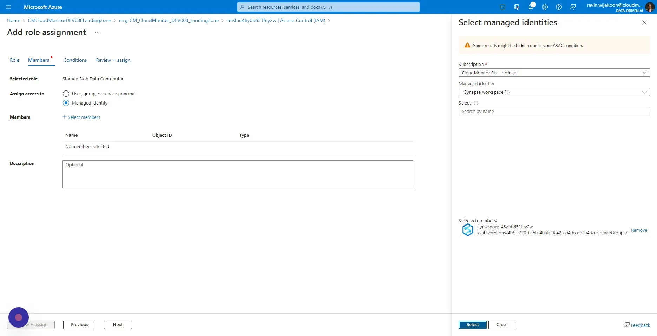
Task: Open mrg-CM_CloudMonitor_DEV008_LandingZone breadcrumb
Action: tap(169, 20)
